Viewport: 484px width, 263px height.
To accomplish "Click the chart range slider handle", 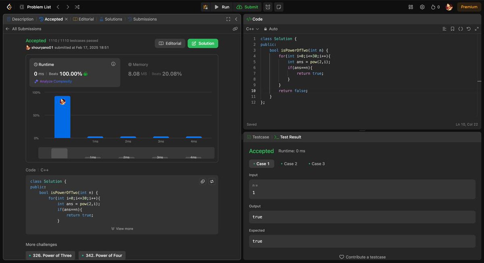I will coord(59,153).
